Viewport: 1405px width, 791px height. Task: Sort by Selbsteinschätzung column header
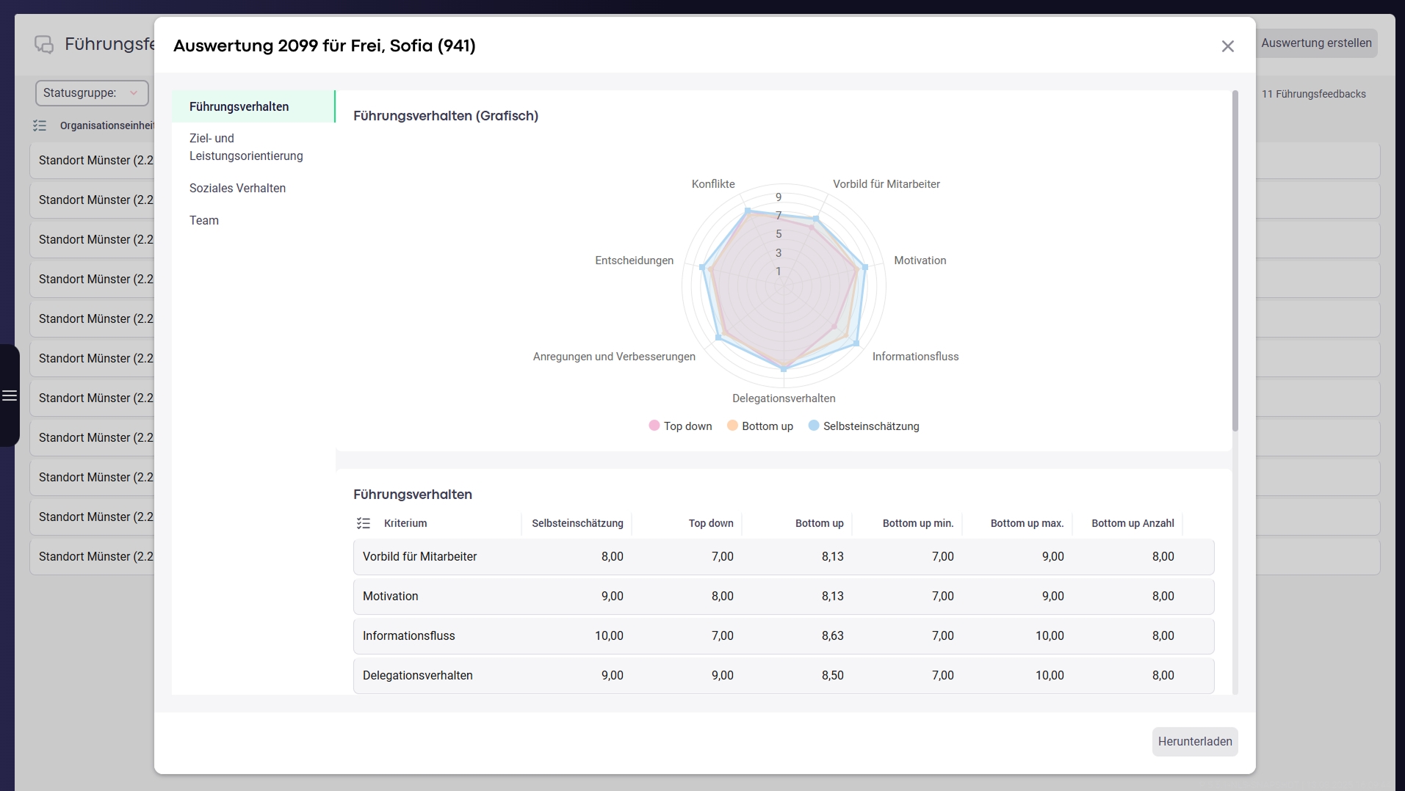(577, 523)
